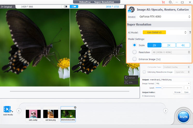Select the side-by-side compare view
Image resolution: width=193 pixels, height=128 pixels.
(74, 6)
